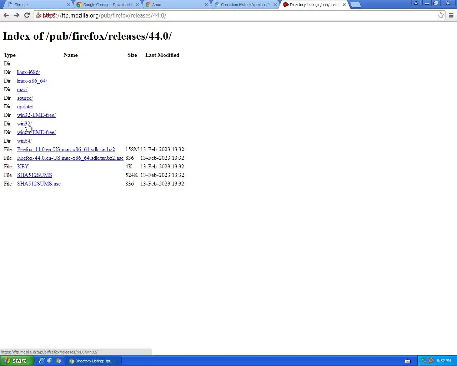Open the Windows Start menu
Screen dimensions: 457x366
[17, 361]
